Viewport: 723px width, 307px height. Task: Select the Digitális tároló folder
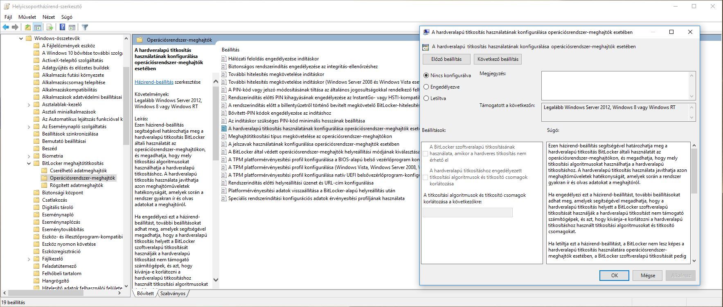click(57, 207)
